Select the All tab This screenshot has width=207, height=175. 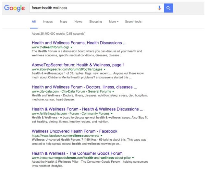pyautogui.click(x=34, y=21)
